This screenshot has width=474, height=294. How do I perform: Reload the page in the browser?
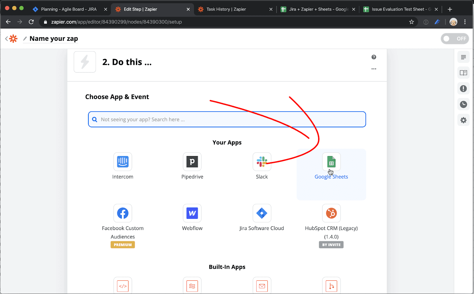coord(31,22)
